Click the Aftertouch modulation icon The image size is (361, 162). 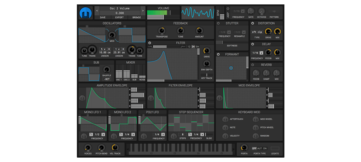[x=225, y=119]
